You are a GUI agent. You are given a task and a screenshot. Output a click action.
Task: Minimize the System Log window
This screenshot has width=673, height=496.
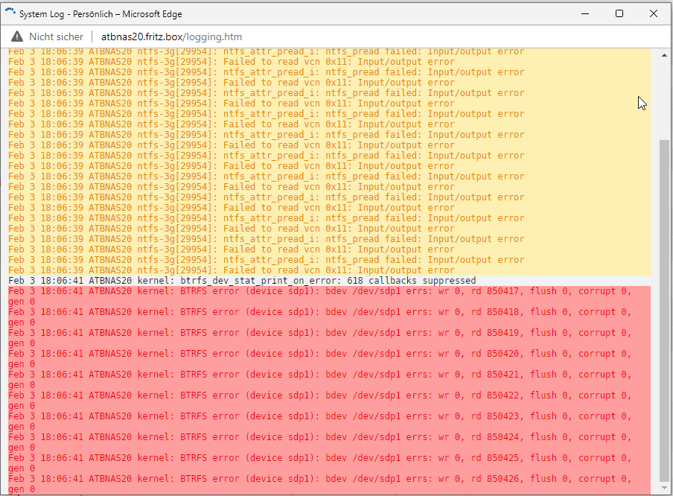[x=584, y=13]
